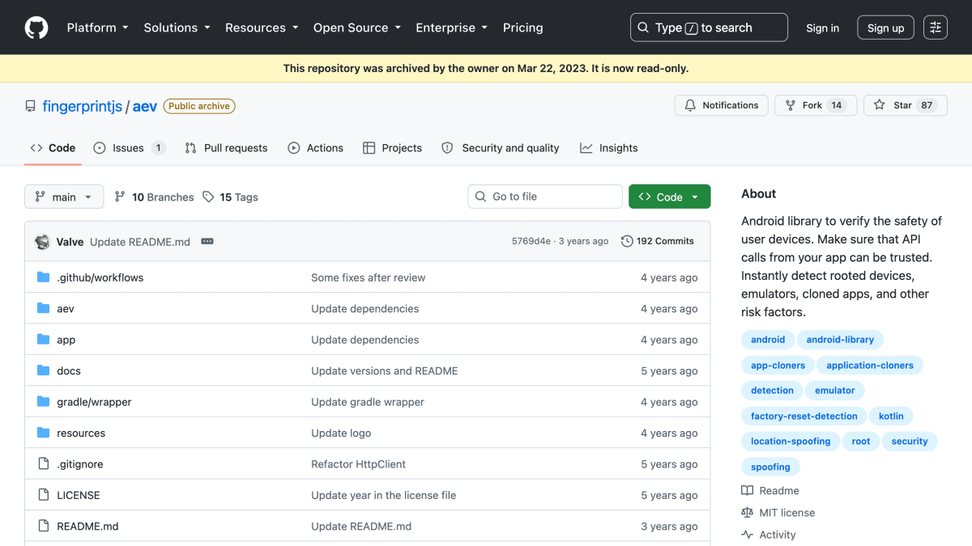
Task: Open the main branch selector dropdown
Action: coord(64,197)
